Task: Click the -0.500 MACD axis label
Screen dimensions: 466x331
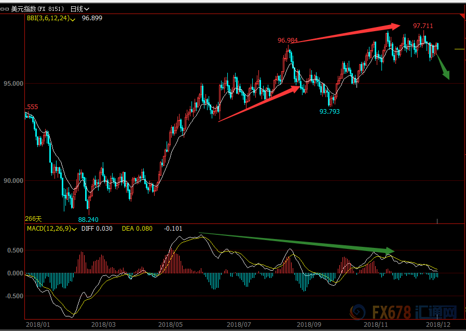Action: (14, 296)
